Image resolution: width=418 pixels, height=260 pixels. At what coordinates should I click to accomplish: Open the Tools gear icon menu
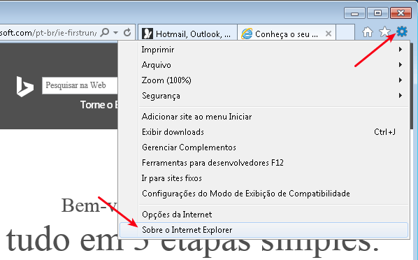click(402, 31)
